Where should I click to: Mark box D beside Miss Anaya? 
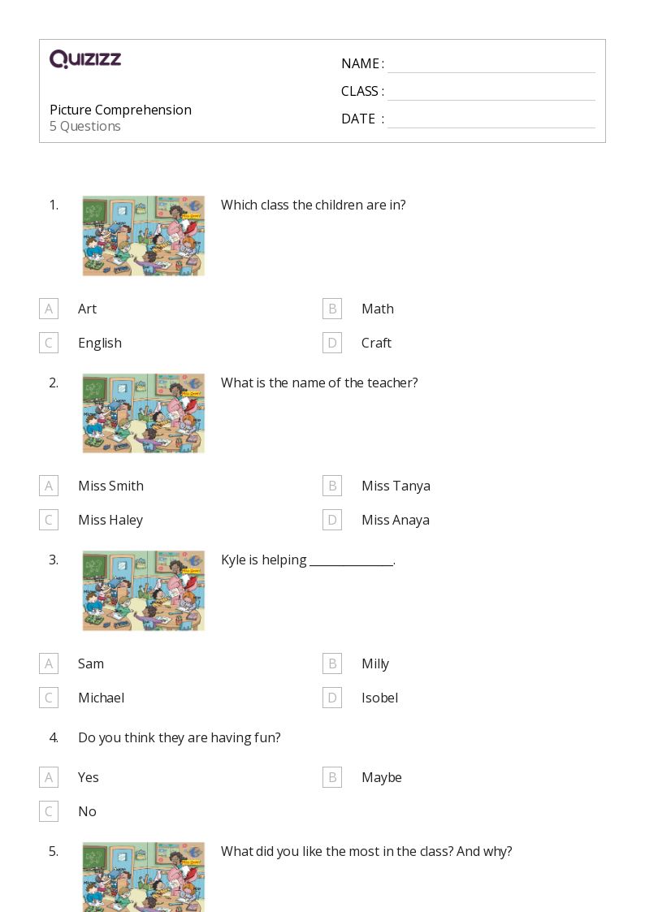(332, 520)
